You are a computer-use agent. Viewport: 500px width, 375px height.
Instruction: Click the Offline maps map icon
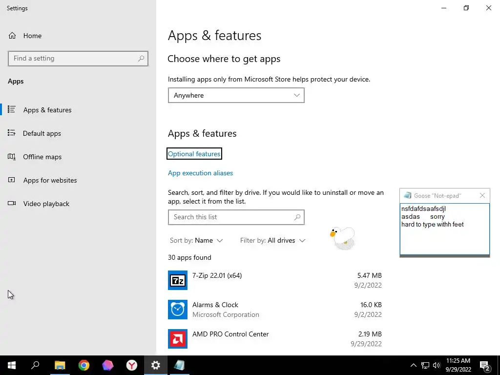click(x=12, y=157)
